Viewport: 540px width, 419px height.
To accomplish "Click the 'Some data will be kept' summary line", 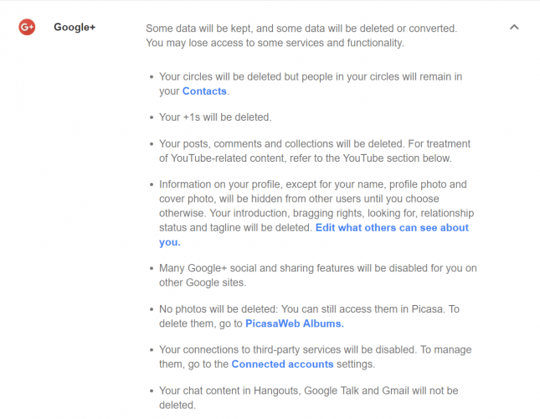I will (301, 28).
